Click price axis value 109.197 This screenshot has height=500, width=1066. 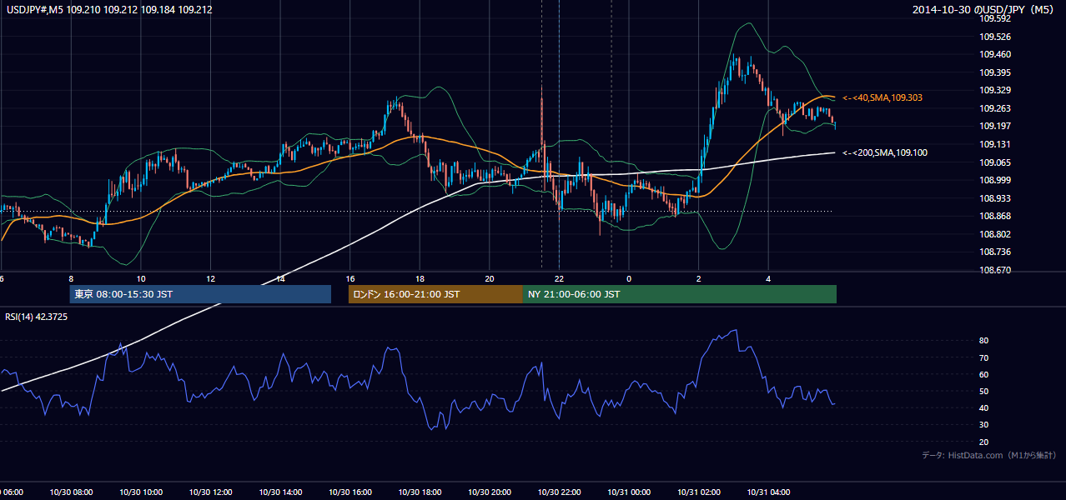[x=994, y=126]
